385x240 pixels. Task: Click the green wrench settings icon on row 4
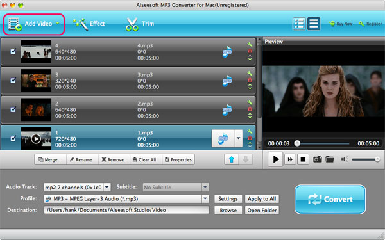(250, 44)
